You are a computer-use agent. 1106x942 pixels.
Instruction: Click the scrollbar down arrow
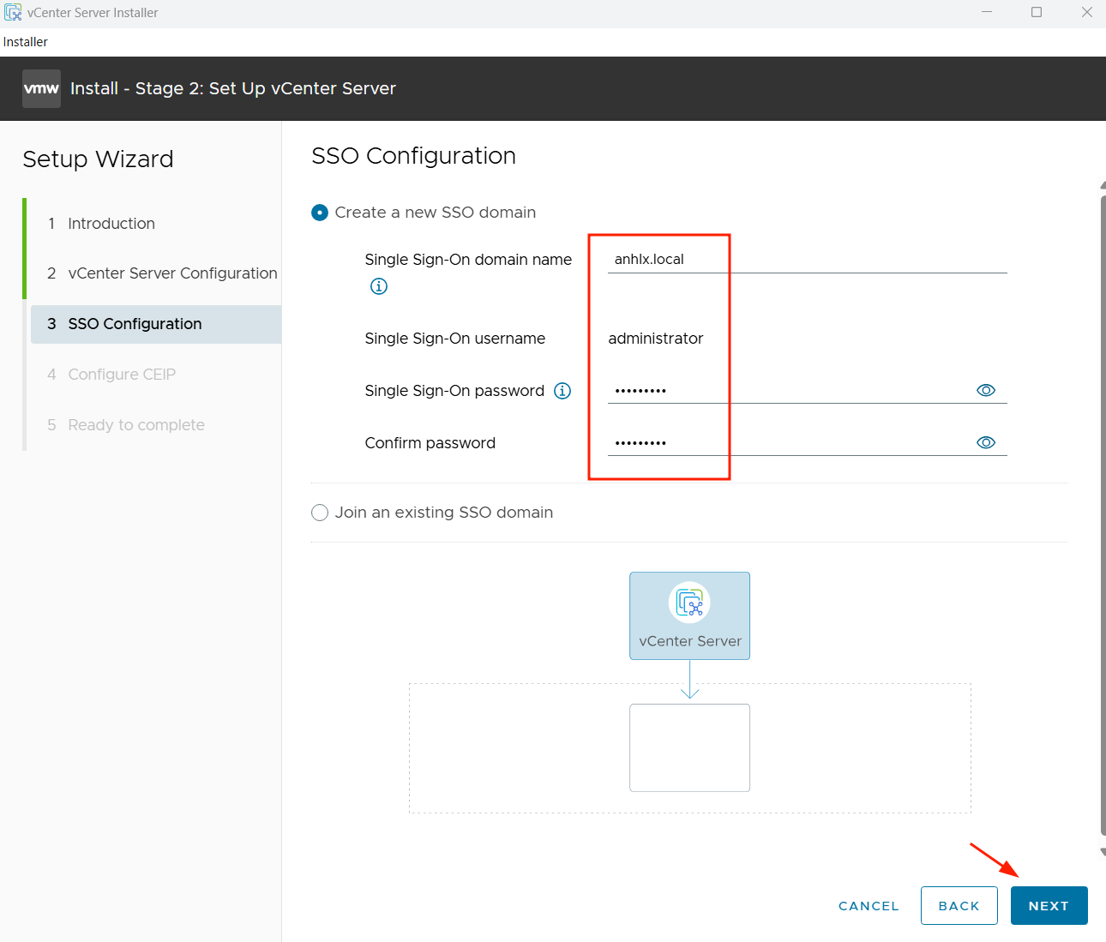tap(1103, 852)
